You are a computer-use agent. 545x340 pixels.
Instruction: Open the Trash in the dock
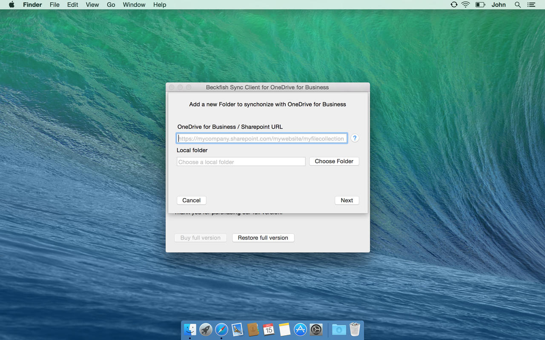355,329
